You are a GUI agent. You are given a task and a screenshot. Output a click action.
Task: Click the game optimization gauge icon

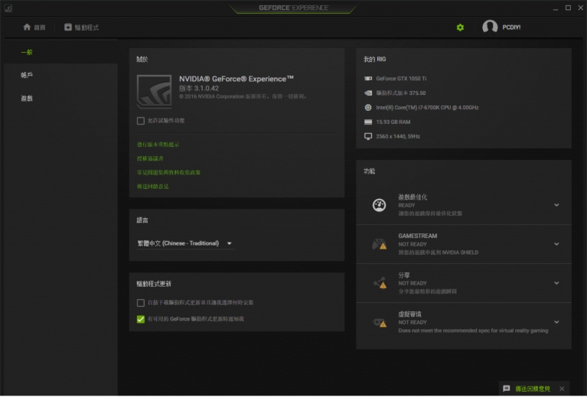[x=380, y=205]
